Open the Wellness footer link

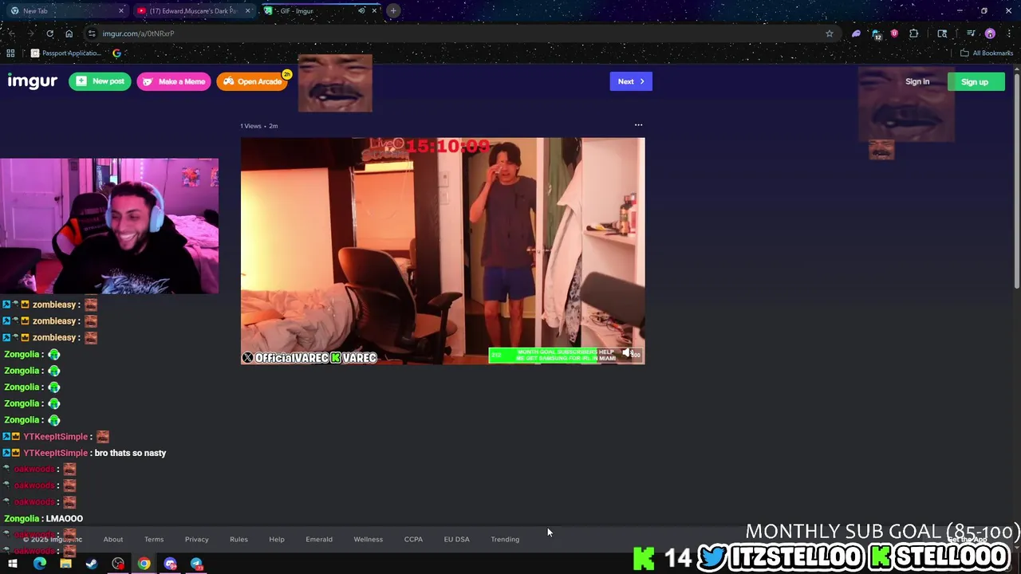coord(369,539)
